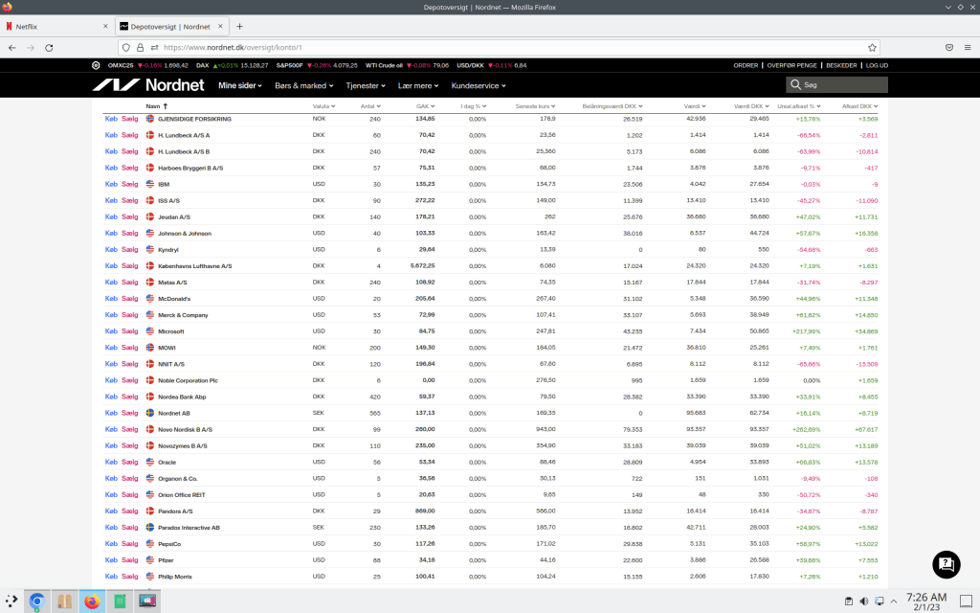Click Køb for Microsoft

pos(111,331)
